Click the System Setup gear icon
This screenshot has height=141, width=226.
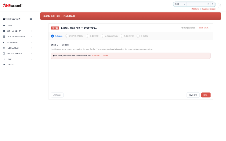click(x=4, y=31)
